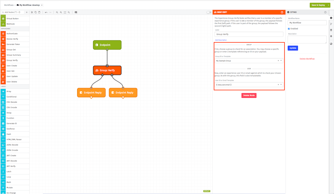Select the Group: Verify node on canvas
This screenshot has height=194, width=334.
point(107,70)
